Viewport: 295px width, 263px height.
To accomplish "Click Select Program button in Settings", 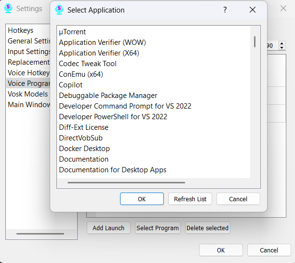I will pyautogui.click(x=158, y=228).
